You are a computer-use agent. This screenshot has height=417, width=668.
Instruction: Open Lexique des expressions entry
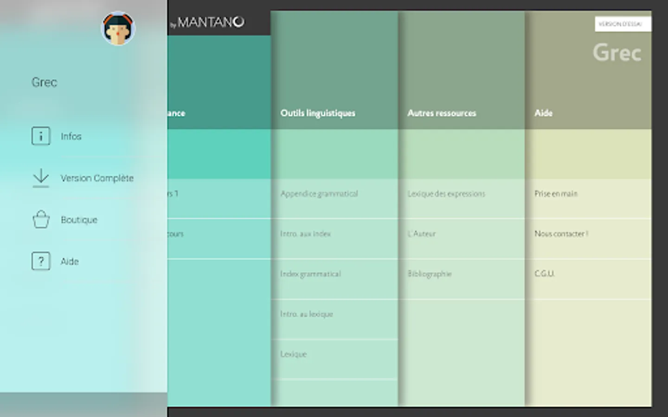[x=446, y=194]
